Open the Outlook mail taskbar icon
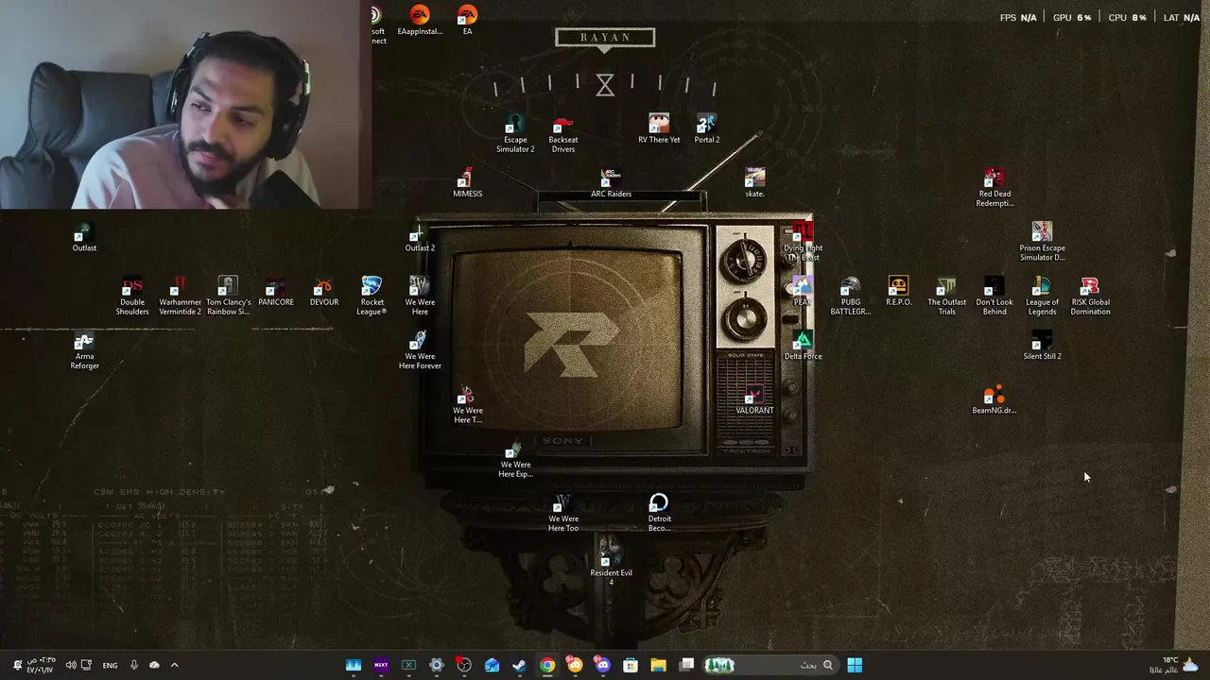Viewport: 1210px width, 680px height. click(x=492, y=665)
